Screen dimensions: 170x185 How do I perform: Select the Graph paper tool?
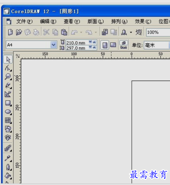pos(8,120)
